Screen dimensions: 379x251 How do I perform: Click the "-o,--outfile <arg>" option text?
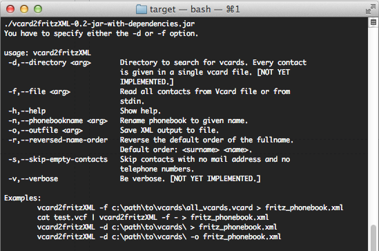coord(46,130)
